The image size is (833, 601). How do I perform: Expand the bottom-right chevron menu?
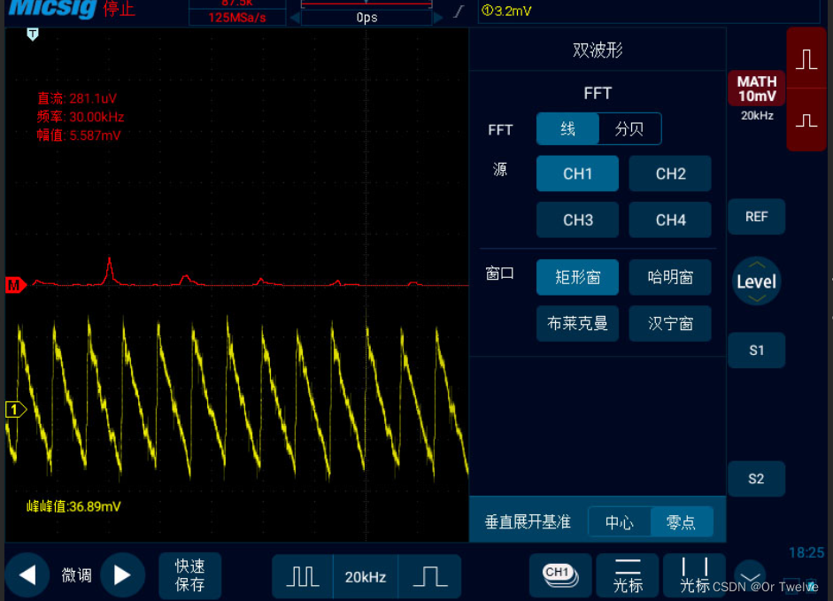(x=750, y=576)
